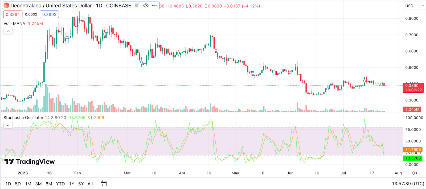Click the orange 31.7906 value in oscillator legend
426x189 pixels.
coord(96,118)
